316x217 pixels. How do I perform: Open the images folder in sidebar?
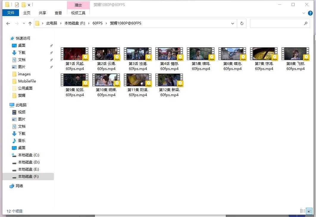point(24,74)
